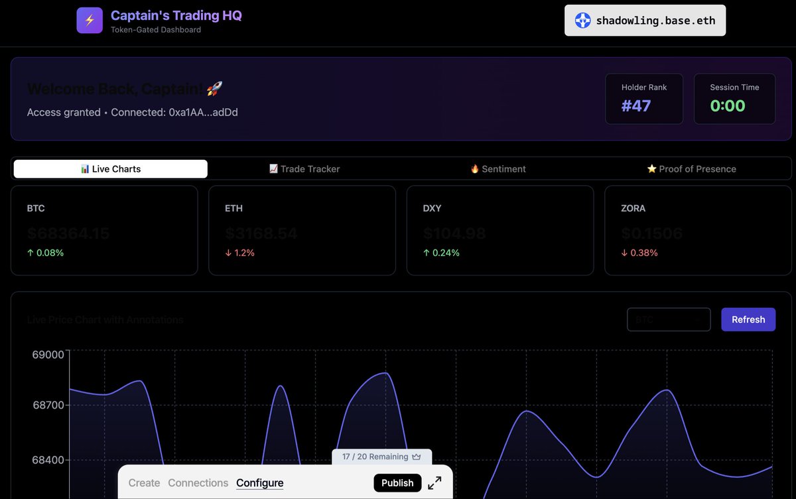Viewport: 796px width, 499px height.
Task: Click the BTC price card
Action: [104, 230]
